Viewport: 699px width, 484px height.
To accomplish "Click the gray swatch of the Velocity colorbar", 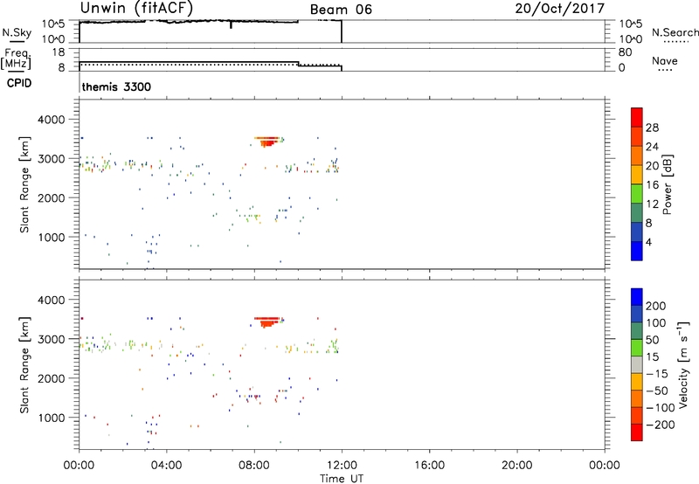I will tap(637, 364).
